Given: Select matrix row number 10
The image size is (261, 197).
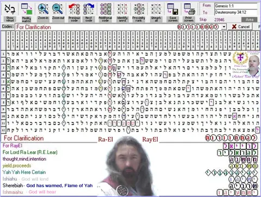Looking at the screenshot, I should (x=3, y=116).
